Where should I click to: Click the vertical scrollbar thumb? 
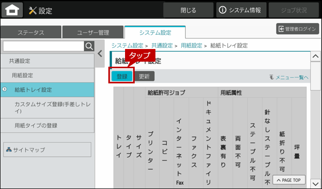[x=315, y=76]
